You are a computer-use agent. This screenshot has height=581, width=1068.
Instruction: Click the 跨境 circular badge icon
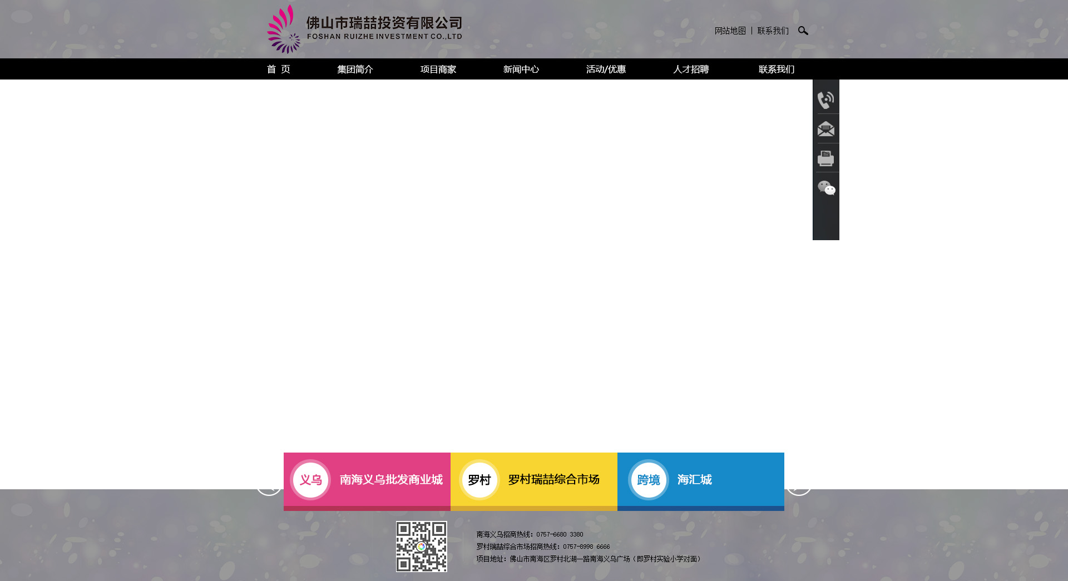click(648, 480)
